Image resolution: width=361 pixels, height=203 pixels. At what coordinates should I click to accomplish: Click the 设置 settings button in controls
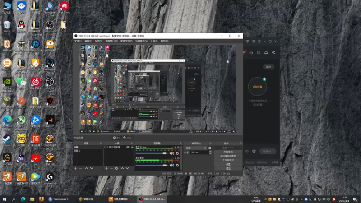click(228, 164)
